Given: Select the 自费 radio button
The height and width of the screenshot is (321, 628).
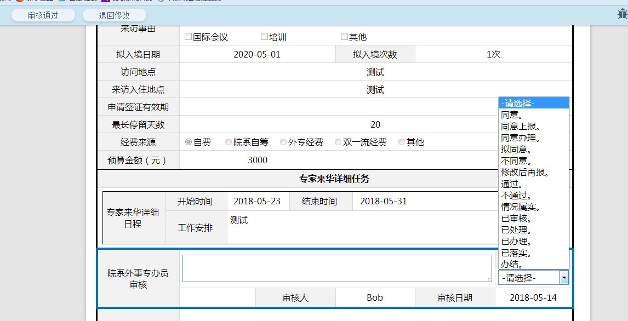Looking at the screenshot, I should [189, 142].
